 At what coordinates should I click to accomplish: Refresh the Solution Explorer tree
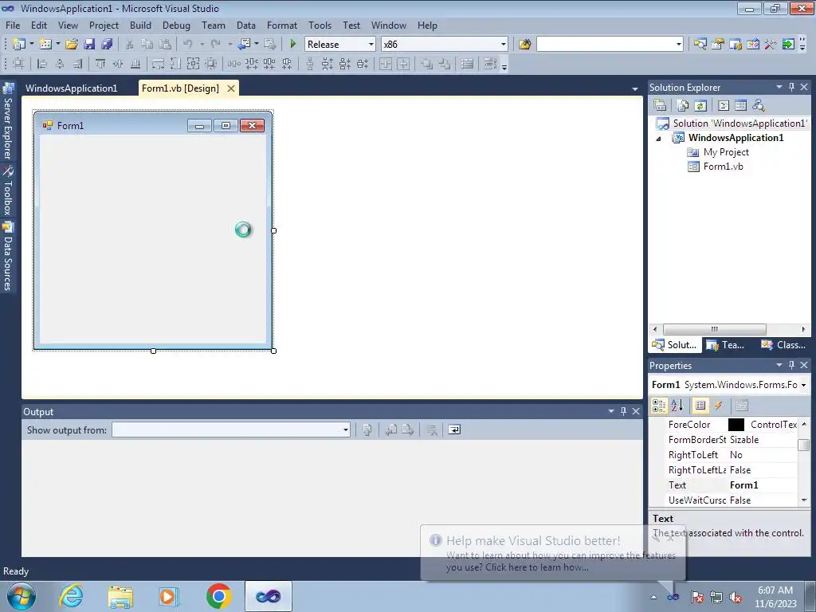coord(700,106)
